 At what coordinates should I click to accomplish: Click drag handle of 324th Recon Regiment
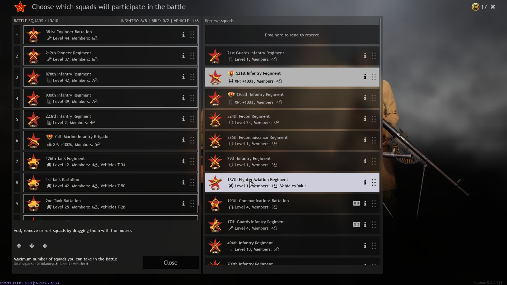point(374,119)
